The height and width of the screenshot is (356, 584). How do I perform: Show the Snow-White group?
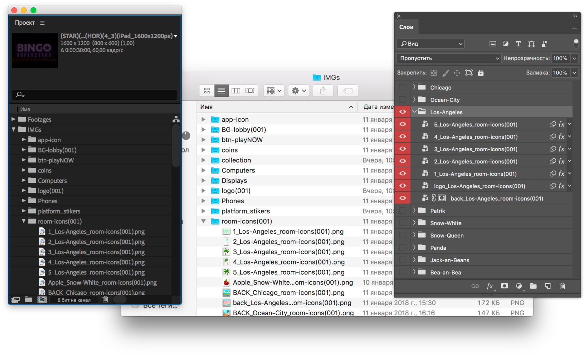click(x=402, y=223)
